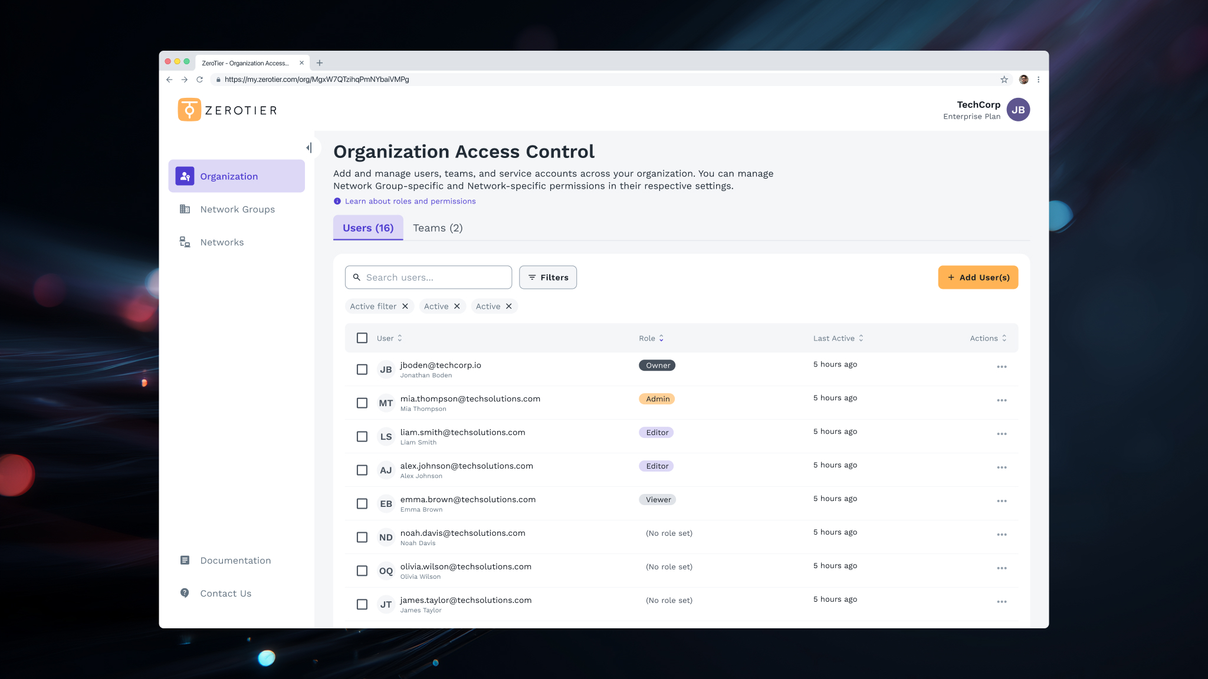Collapse the sidebar with the arrow icon
The height and width of the screenshot is (679, 1208).
[308, 148]
